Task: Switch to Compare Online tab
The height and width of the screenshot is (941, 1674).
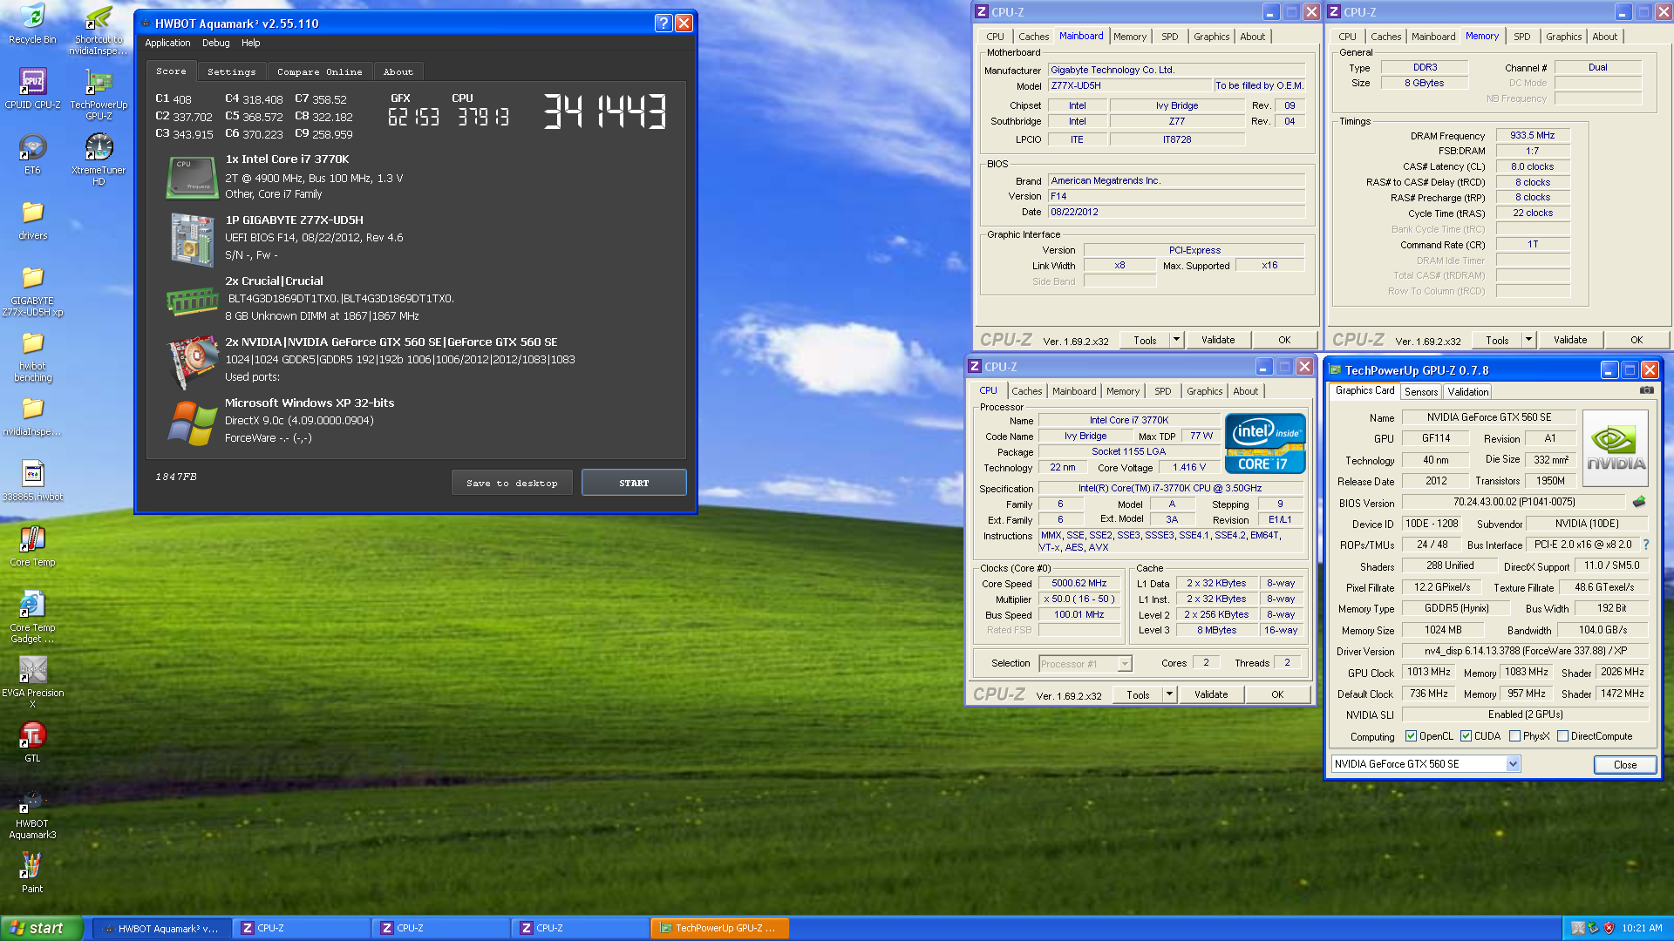Action: coord(319,72)
